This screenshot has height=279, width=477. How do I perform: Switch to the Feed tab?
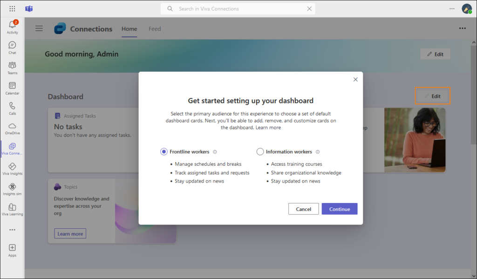[154, 28]
